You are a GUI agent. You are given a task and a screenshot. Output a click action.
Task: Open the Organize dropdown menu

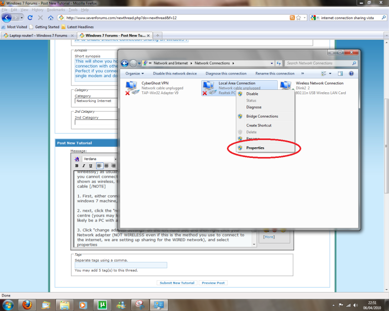tap(135, 73)
